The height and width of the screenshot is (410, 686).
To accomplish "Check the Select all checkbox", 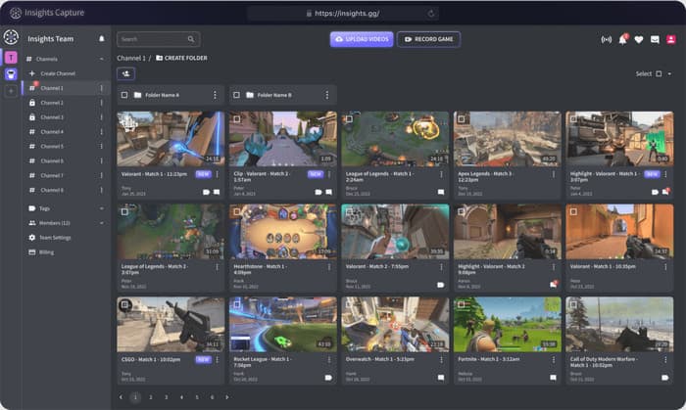I will (x=659, y=73).
